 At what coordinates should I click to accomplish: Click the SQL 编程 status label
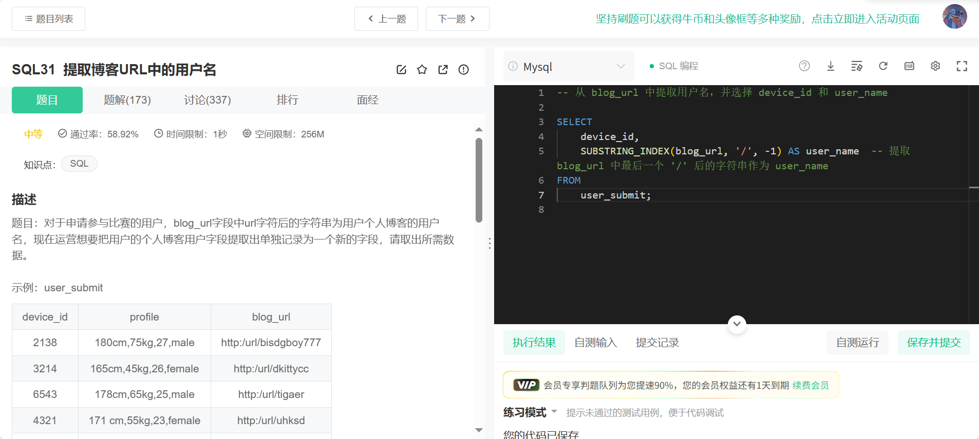click(679, 66)
